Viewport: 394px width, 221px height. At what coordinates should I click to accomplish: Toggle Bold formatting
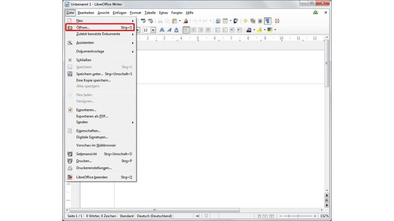(x=162, y=30)
